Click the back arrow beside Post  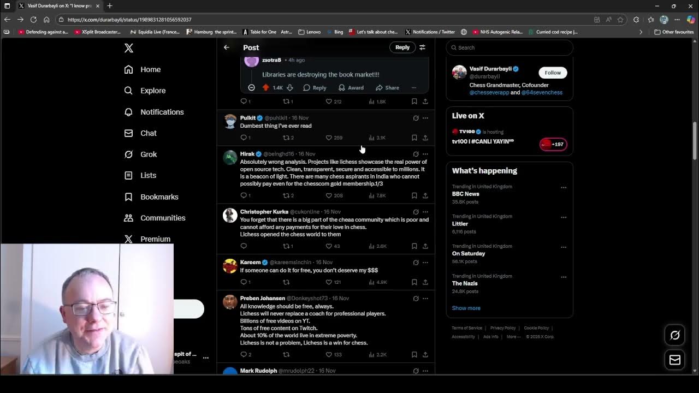coord(227,47)
